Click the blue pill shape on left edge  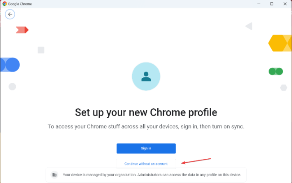point(10,65)
